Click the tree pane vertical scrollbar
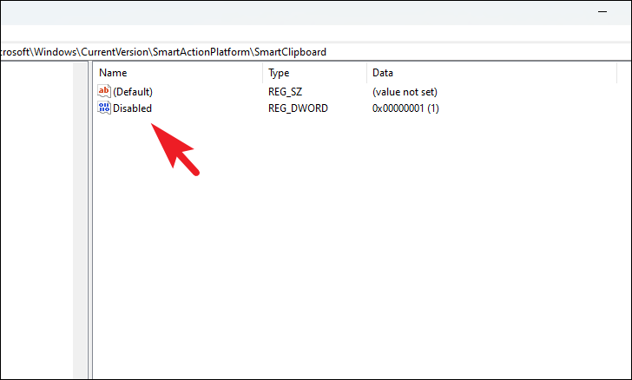The height and width of the screenshot is (380, 632). [x=80, y=220]
